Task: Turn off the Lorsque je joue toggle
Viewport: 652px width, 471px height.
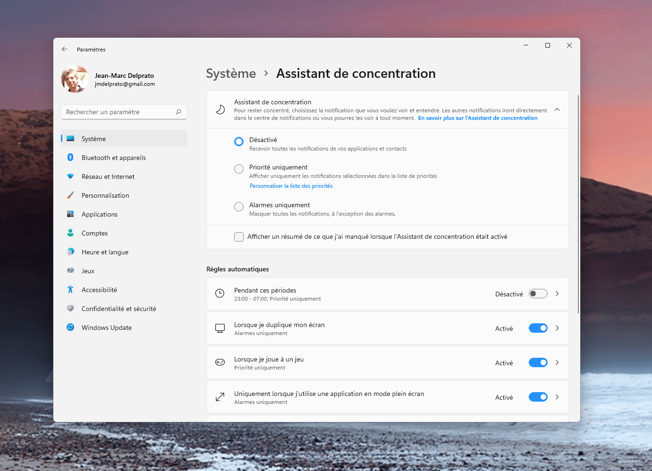Action: click(538, 362)
